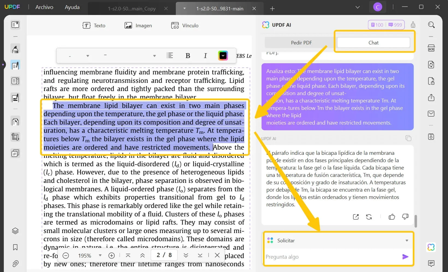Switch to the Pedir PDF tab
The image size is (448, 272).
(301, 43)
